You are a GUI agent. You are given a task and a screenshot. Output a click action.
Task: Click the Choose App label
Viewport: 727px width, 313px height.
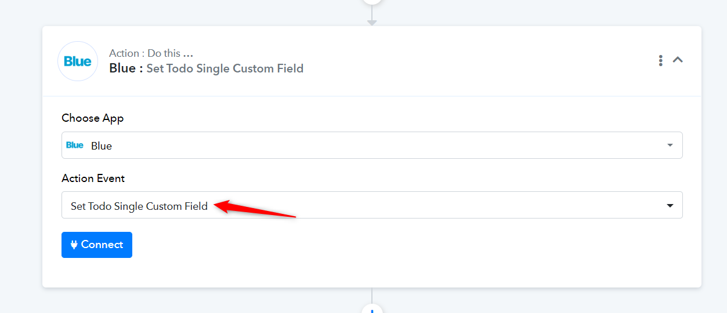point(93,118)
